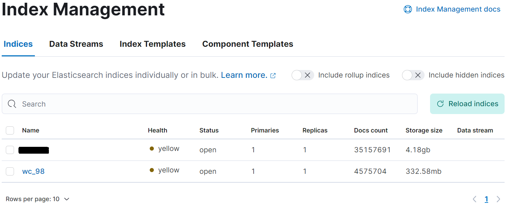Click the Reload indices button

(467, 103)
